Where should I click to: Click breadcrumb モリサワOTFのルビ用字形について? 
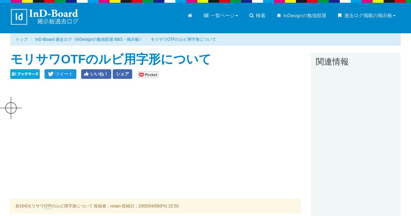point(183,39)
